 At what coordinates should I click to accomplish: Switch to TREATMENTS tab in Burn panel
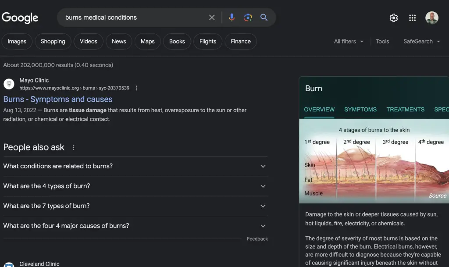tap(406, 110)
